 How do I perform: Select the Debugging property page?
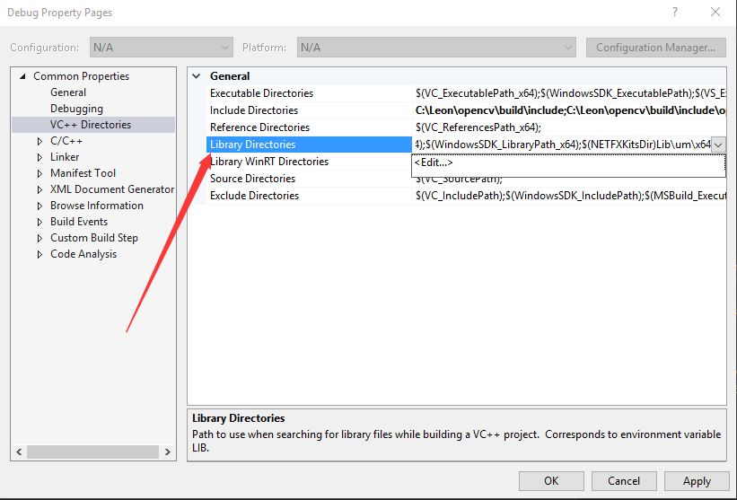76,109
